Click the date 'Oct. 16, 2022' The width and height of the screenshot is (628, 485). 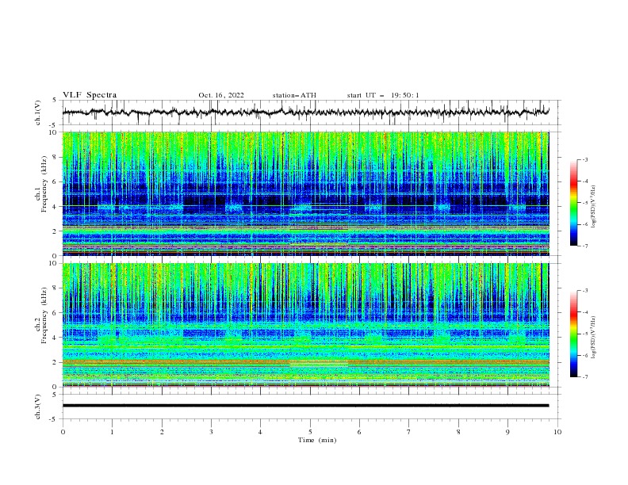point(220,95)
